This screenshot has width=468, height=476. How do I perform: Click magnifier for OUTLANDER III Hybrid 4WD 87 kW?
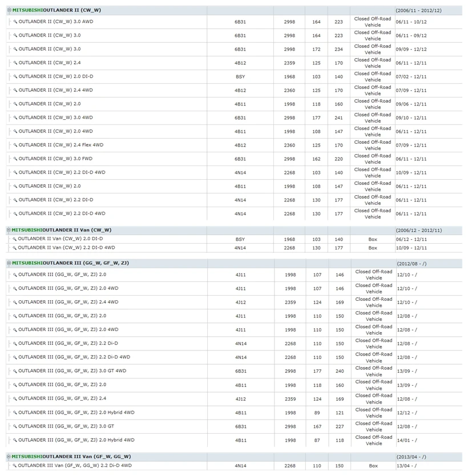point(15,440)
